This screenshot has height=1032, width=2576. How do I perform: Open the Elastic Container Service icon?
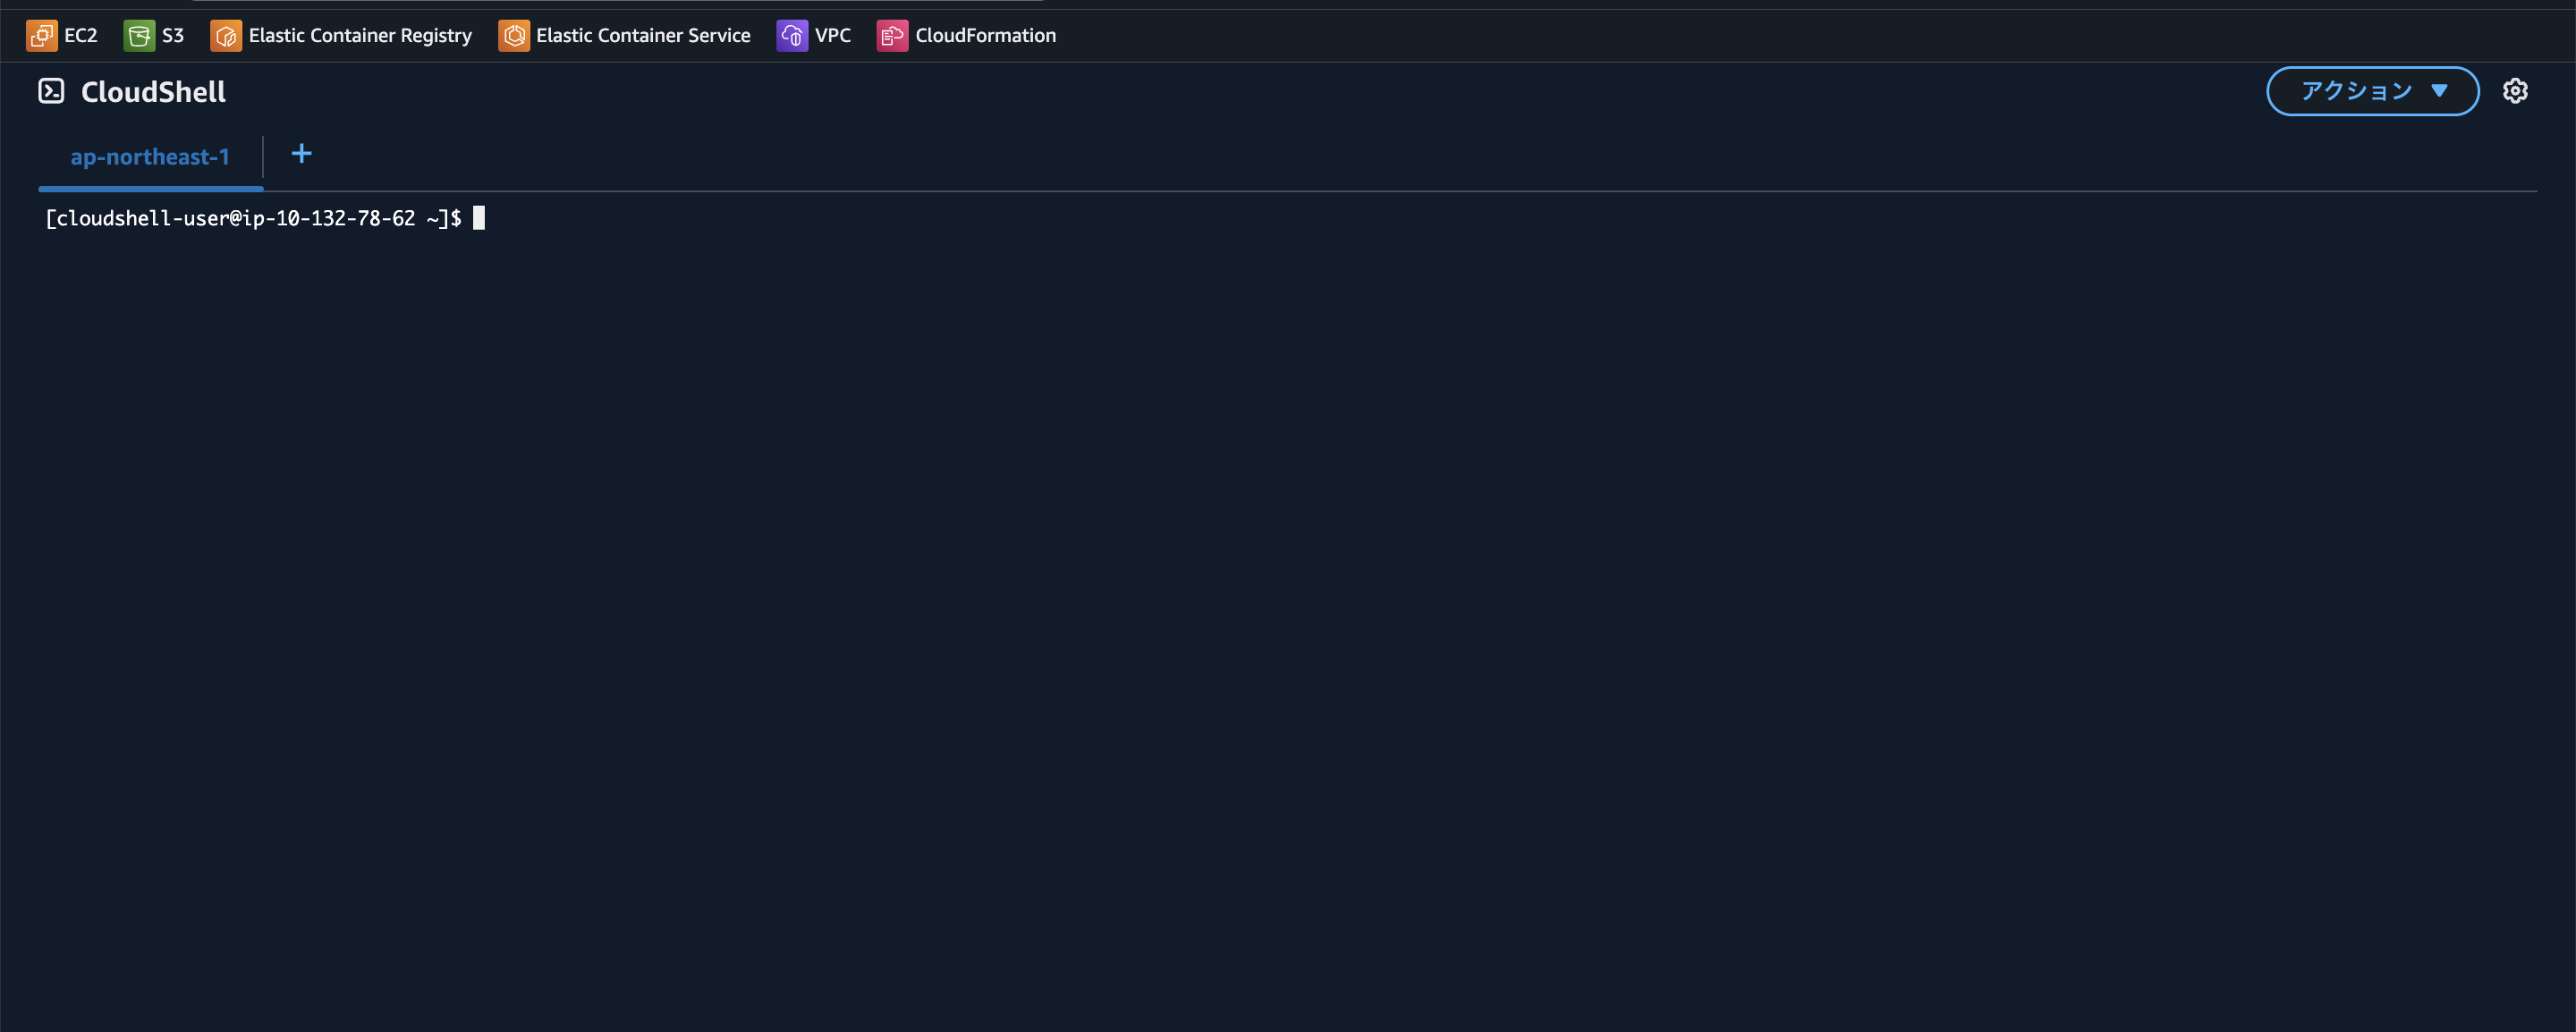point(515,35)
